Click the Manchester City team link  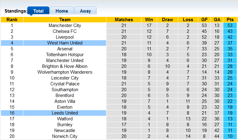65,25
